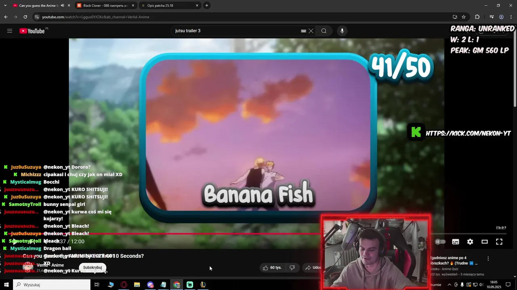This screenshot has height=290, width=517.
Task: Click the 'Bocchi' chat message
Action: coord(51,182)
